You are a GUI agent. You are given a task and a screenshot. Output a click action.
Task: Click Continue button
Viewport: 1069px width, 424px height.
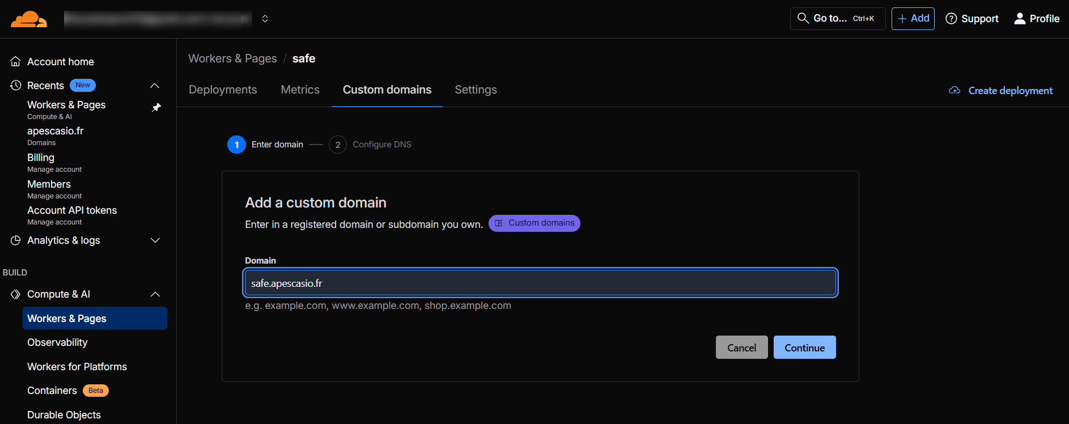[804, 347]
